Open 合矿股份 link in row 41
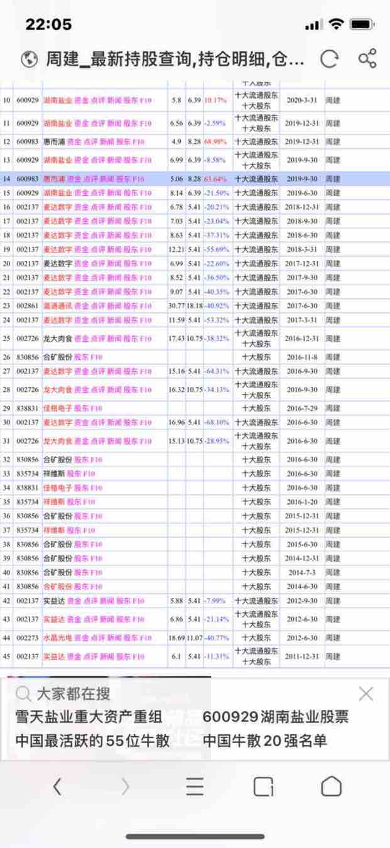 [57, 587]
